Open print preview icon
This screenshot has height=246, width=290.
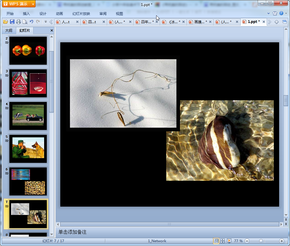click(25, 22)
